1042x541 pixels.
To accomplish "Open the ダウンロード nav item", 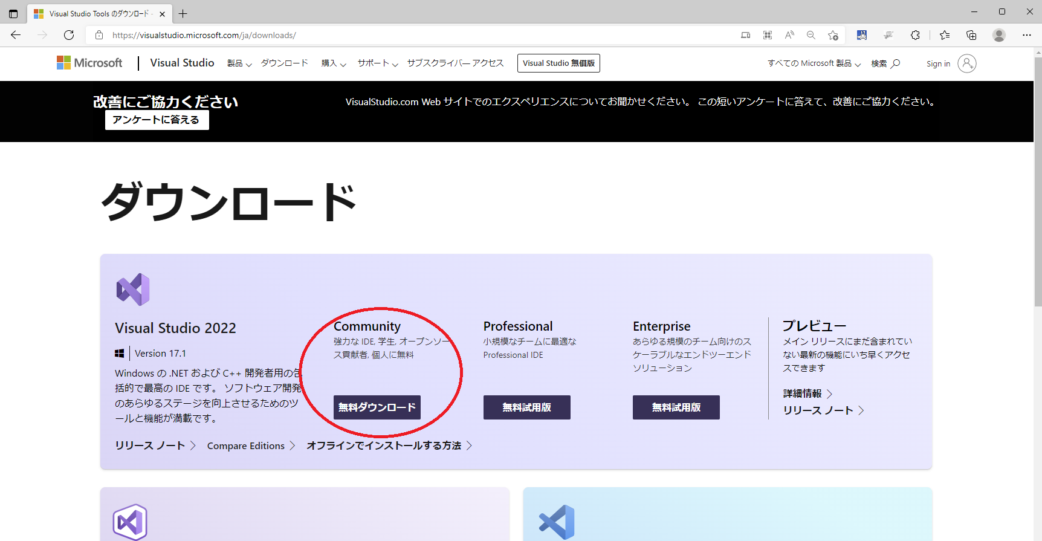I will coord(285,63).
